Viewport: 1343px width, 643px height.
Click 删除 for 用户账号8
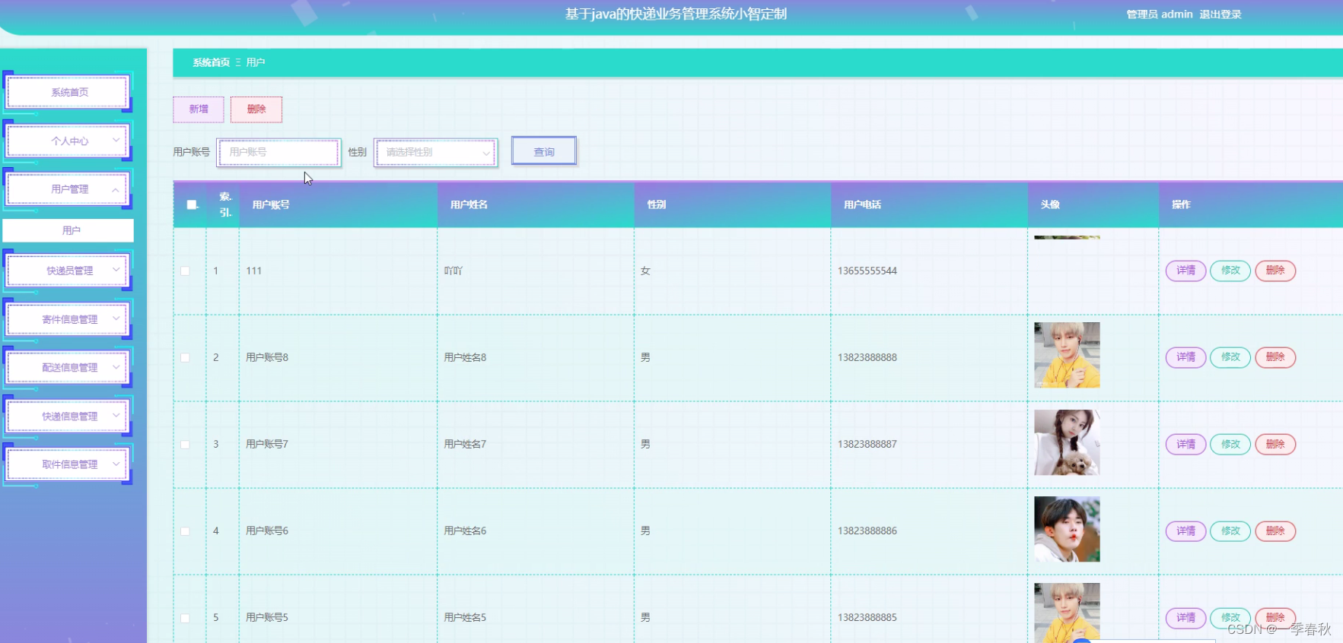tap(1275, 357)
